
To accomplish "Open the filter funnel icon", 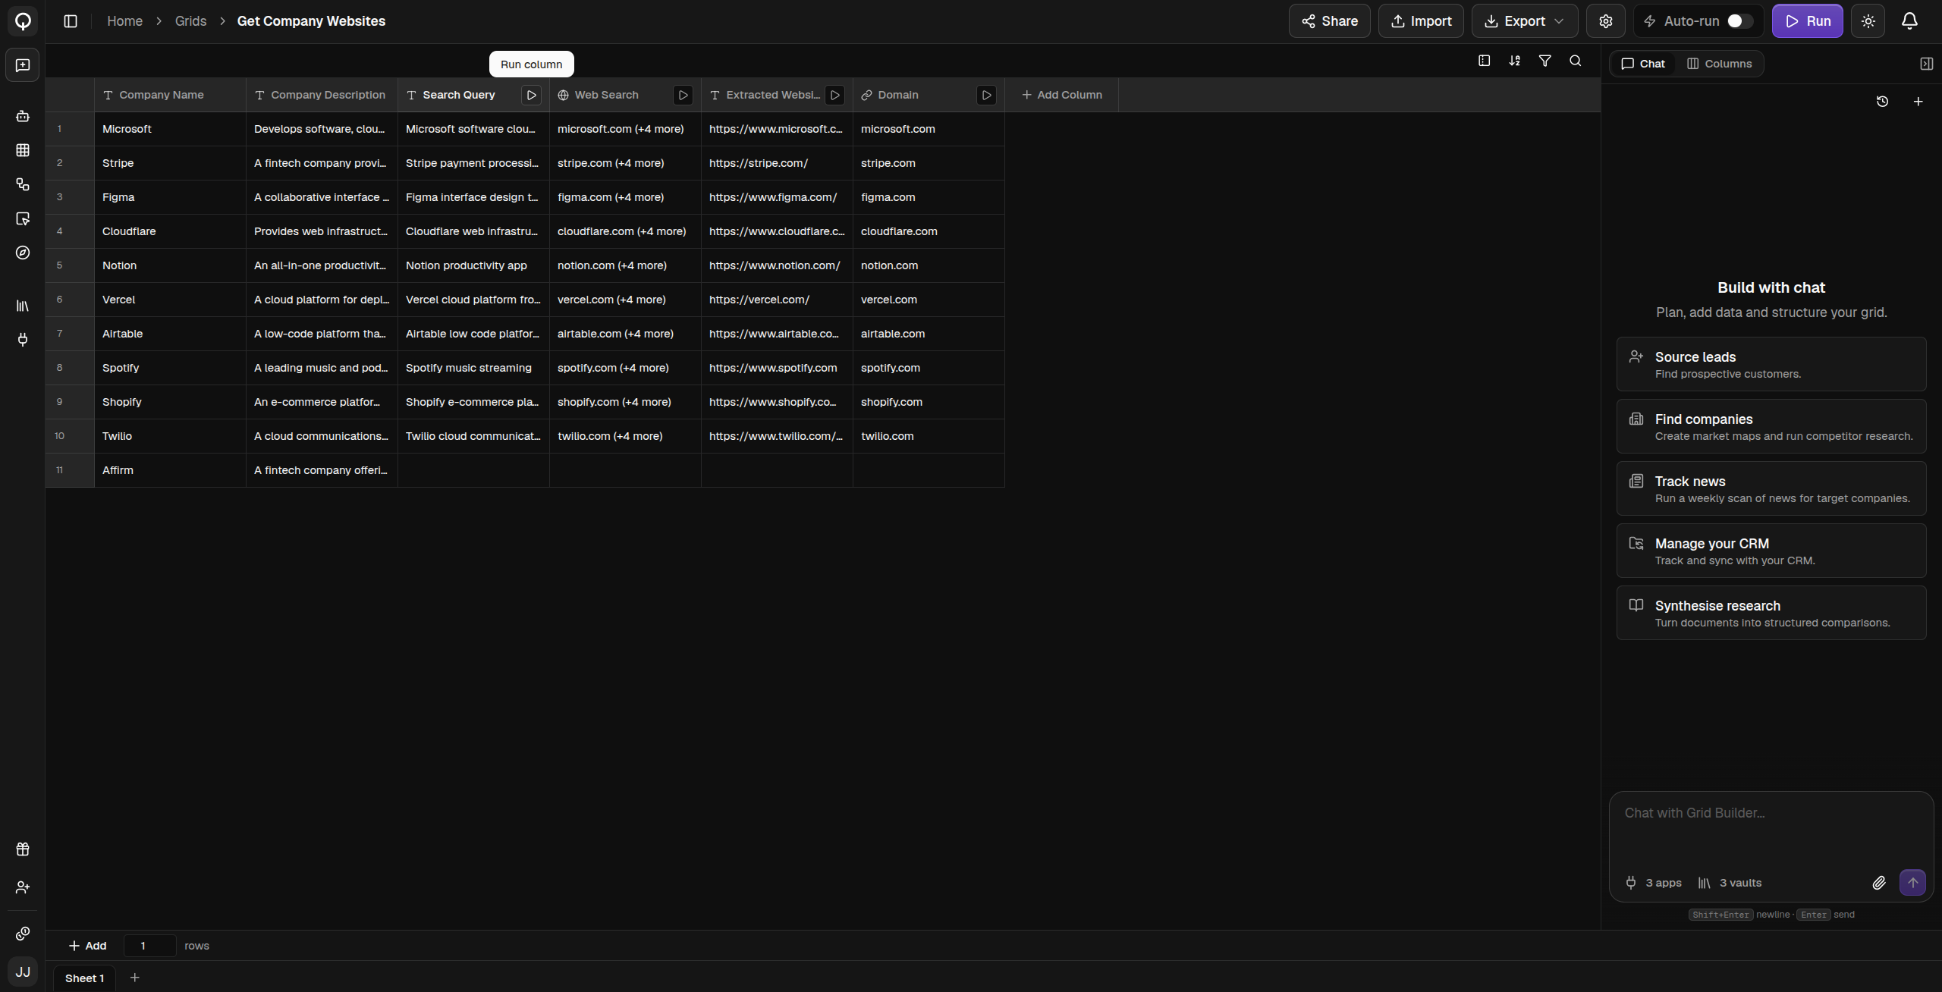I will tap(1544, 61).
